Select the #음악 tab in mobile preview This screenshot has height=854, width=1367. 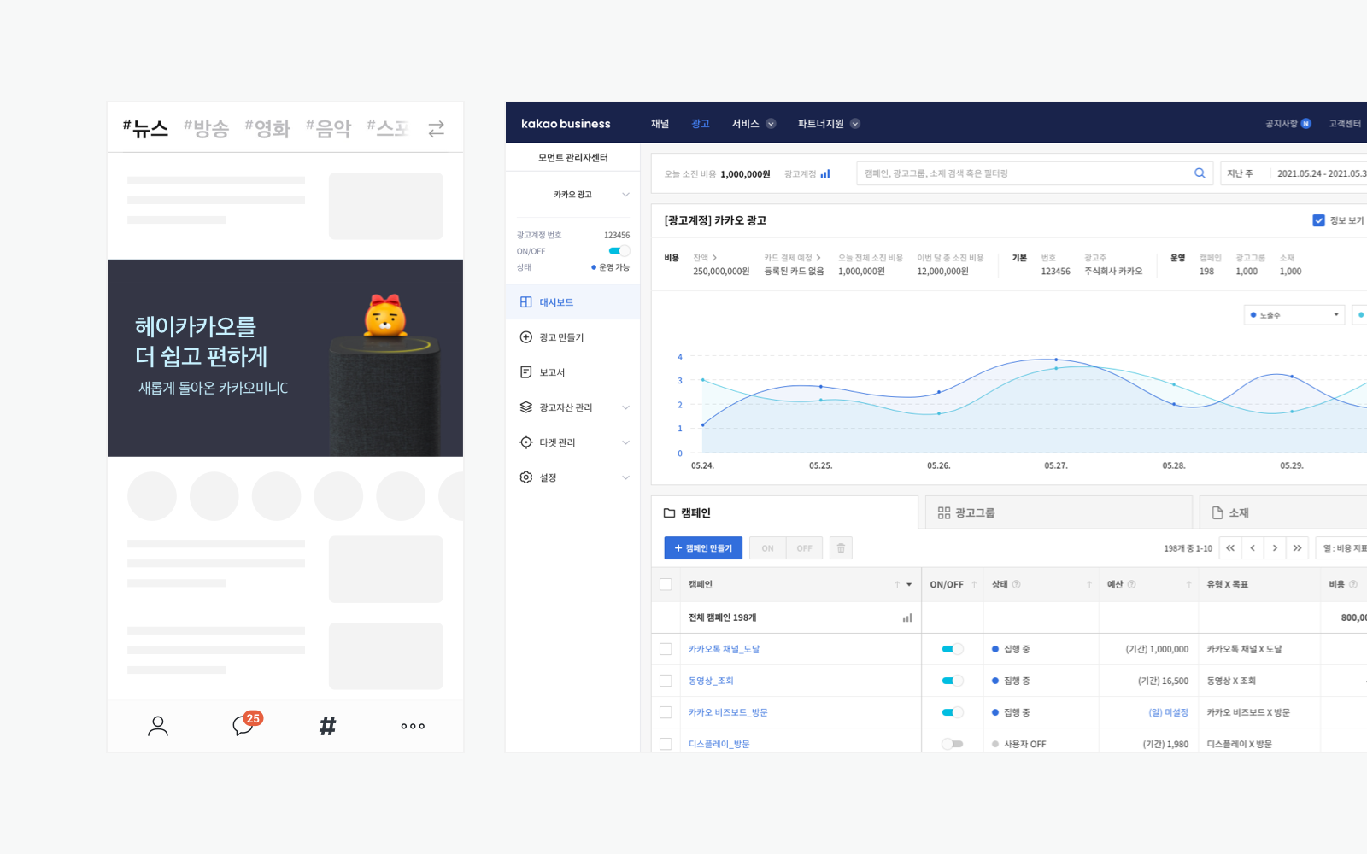click(x=329, y=128)
